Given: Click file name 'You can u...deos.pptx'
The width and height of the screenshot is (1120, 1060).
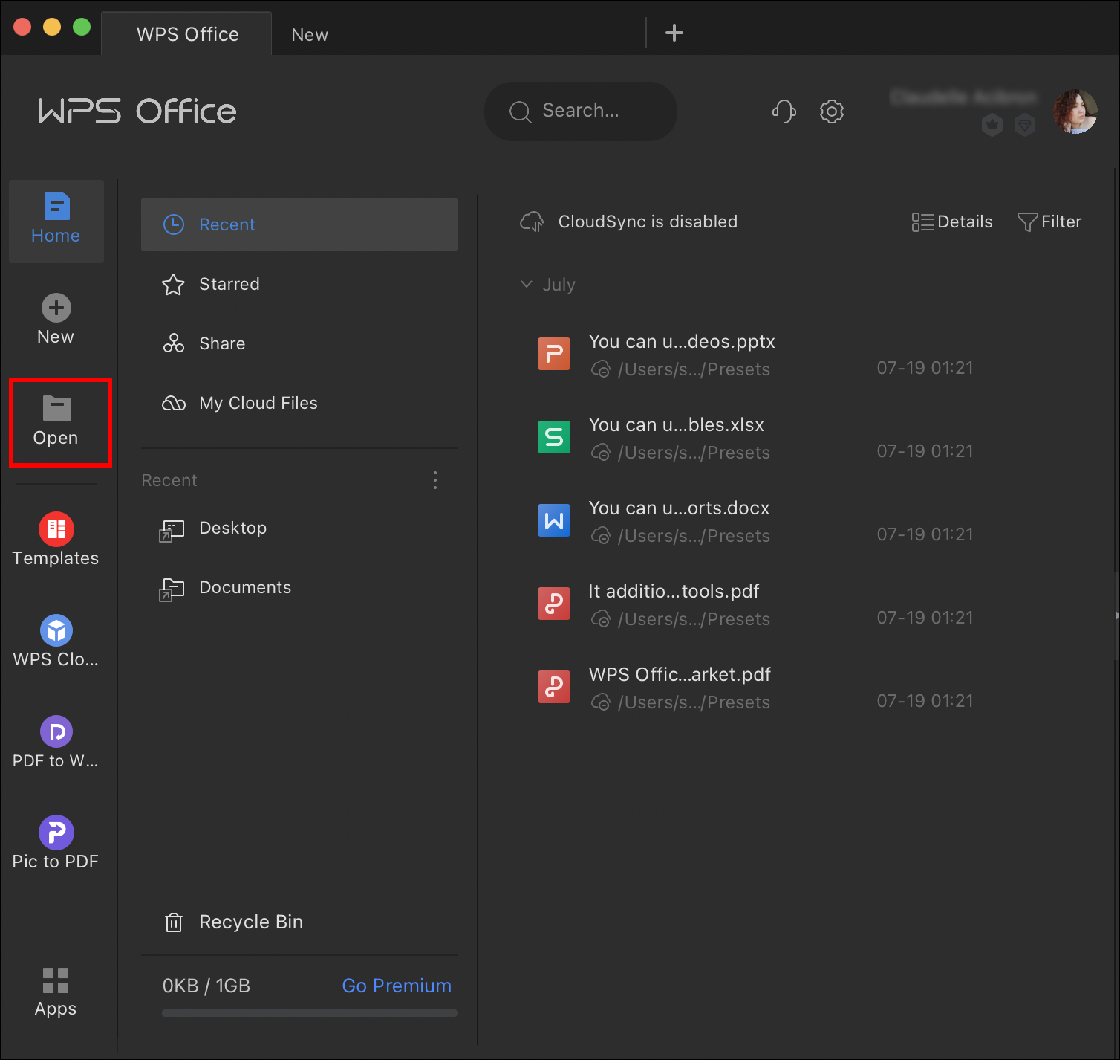Looking at the screenshot, I should pos(682,342).
